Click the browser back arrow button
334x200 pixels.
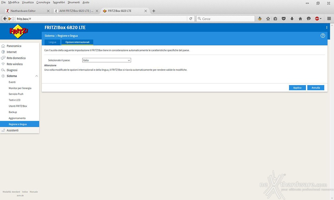(x=5, y=19)
